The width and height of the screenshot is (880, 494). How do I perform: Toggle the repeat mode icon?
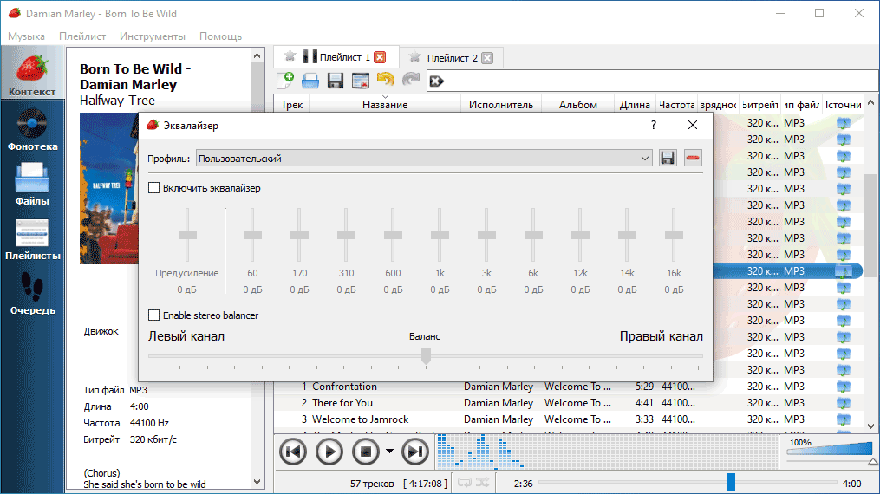point(465,482)
